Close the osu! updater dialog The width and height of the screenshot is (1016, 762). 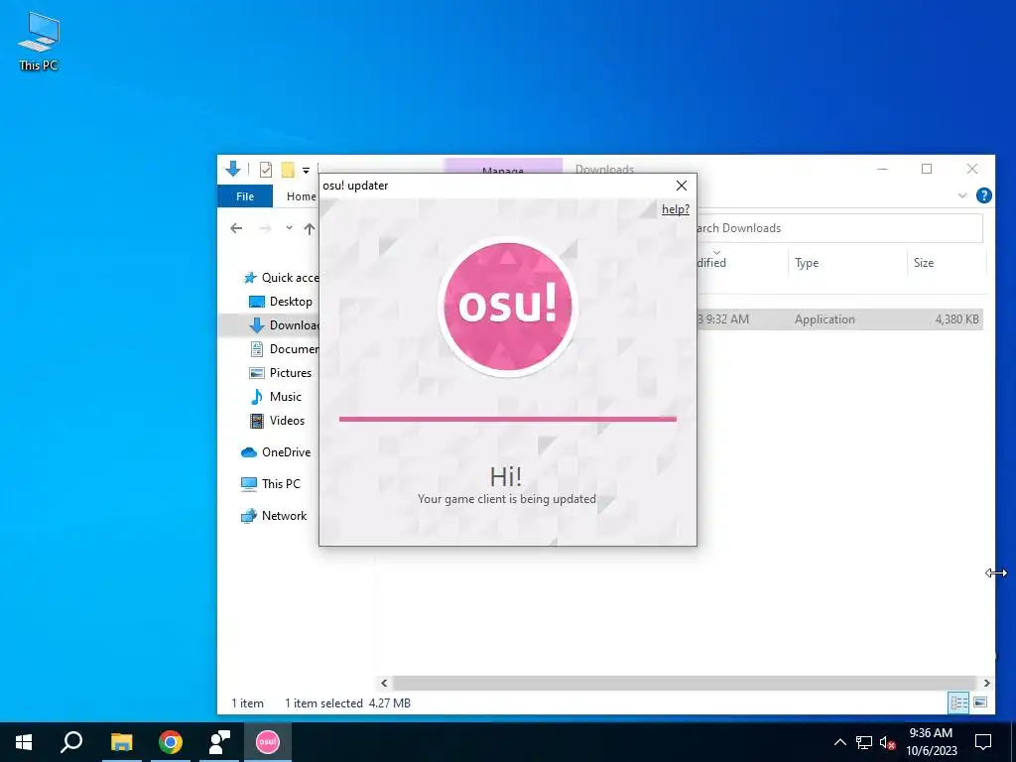click(x=681, y=186)
